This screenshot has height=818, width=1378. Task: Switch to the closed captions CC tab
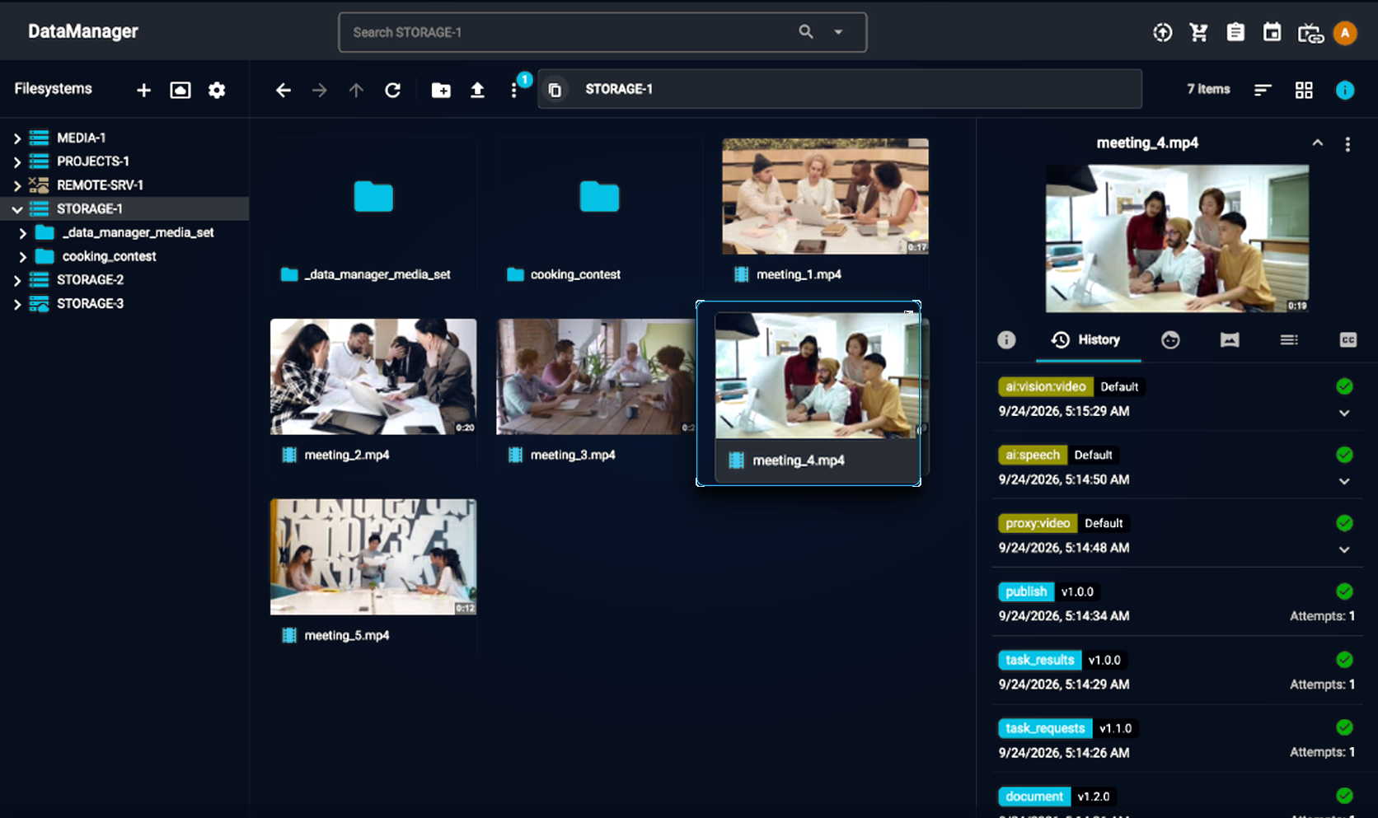[1348, 339]
